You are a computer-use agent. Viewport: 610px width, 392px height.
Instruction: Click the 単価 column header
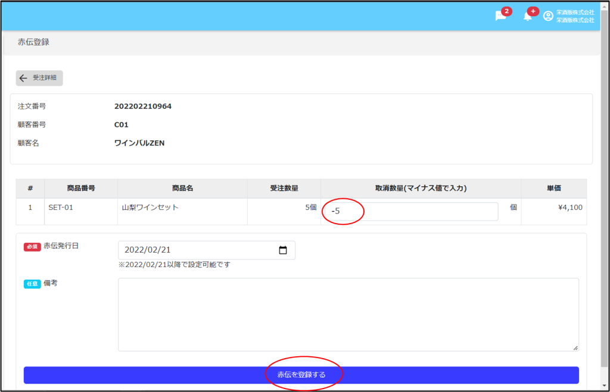[x=553, y=189]
